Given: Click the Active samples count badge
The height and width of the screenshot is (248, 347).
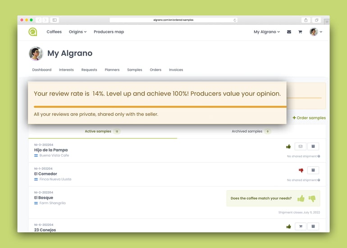Looking at the screenshot, I should coord(117,131).
